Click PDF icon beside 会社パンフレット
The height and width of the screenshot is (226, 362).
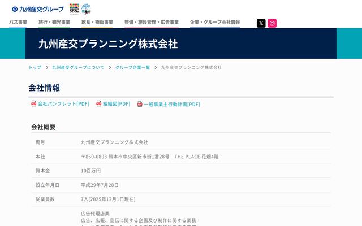34,103
